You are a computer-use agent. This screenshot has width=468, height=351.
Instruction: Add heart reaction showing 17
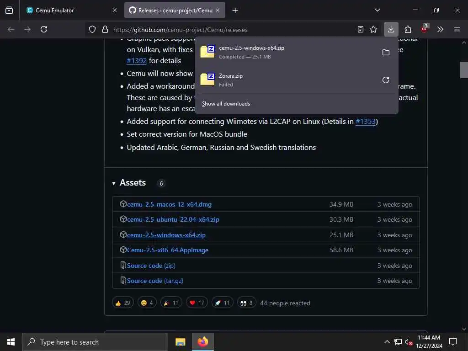point(197,303)
